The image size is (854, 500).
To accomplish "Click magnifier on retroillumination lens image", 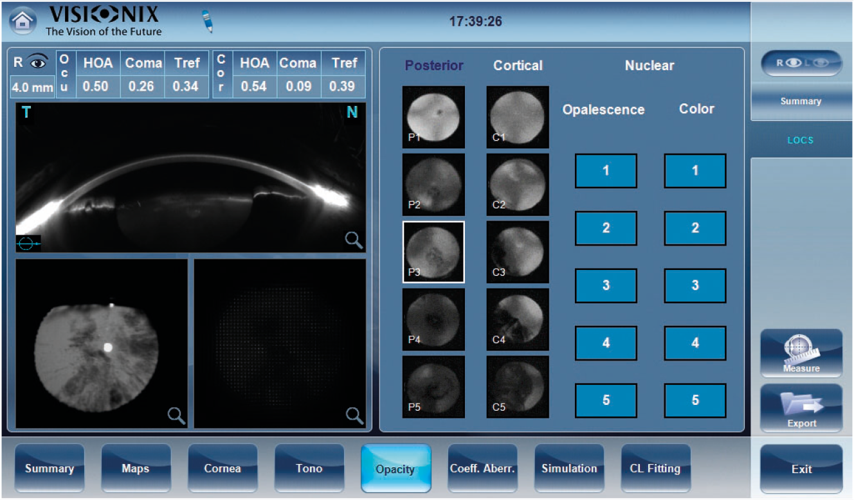I will point(177,415).
